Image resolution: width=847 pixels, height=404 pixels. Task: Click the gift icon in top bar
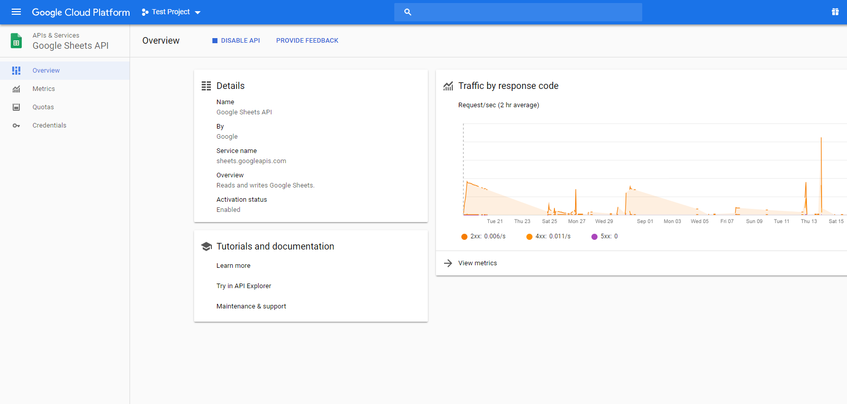pyautogui.click(x=835, y=12)
